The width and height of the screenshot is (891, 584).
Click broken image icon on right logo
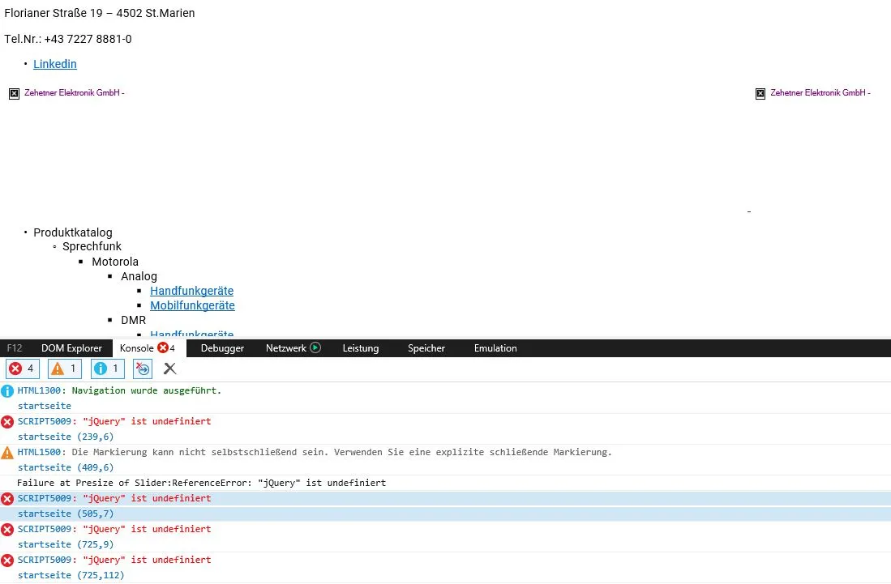pyautogui.click(x=760, y=94)
